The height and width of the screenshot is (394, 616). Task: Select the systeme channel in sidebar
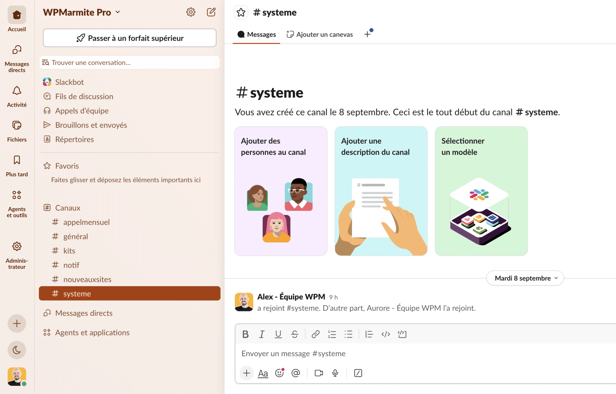coord(130,293)
